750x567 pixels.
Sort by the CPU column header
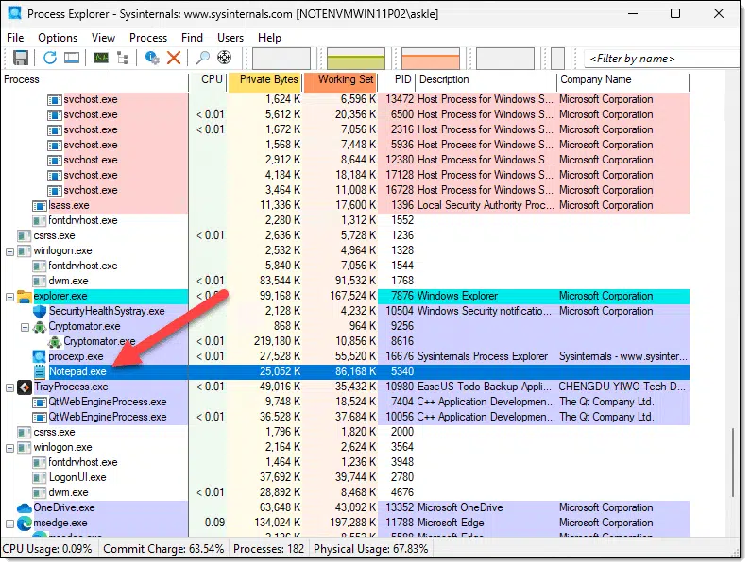pos(208,80)
